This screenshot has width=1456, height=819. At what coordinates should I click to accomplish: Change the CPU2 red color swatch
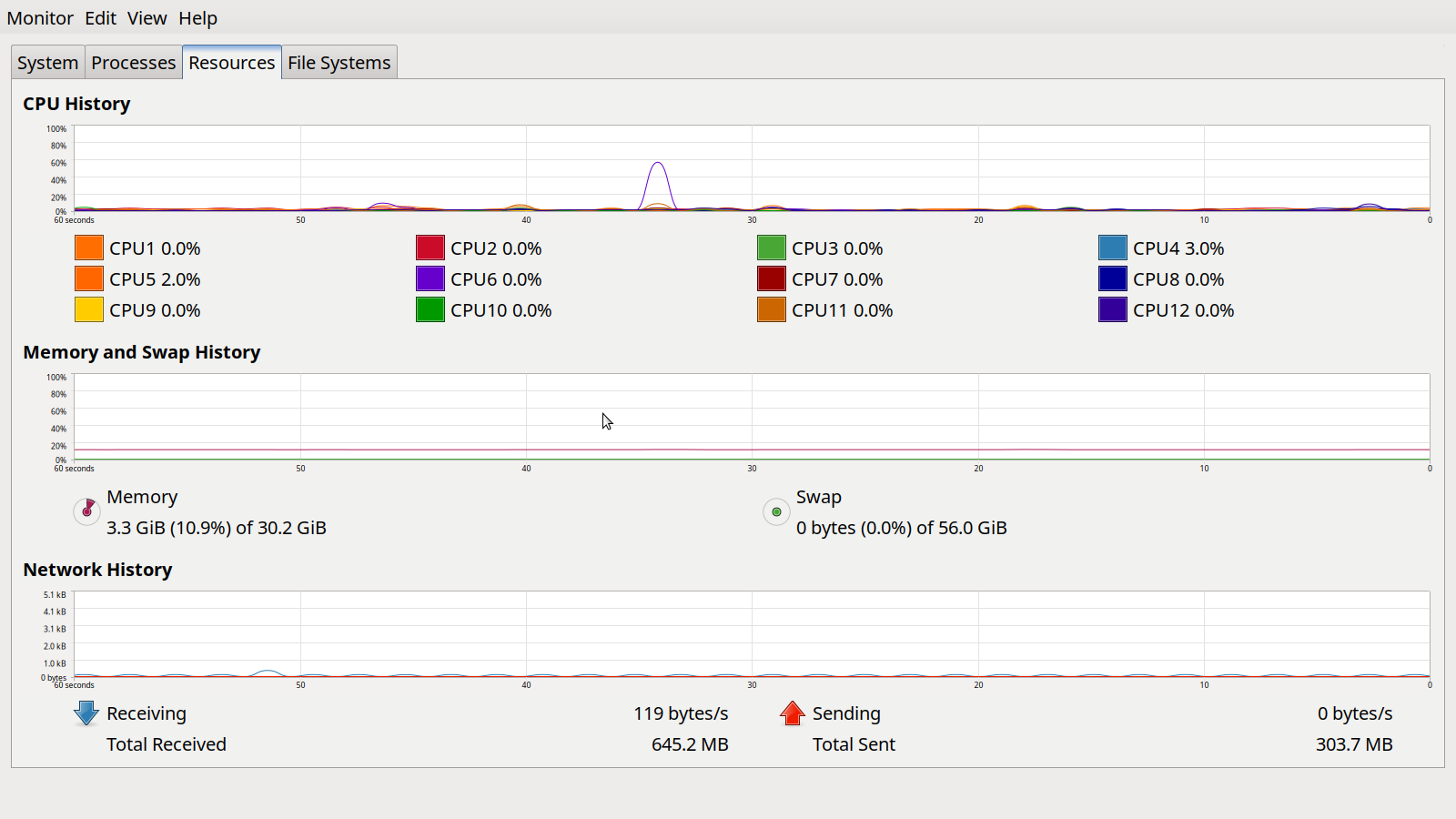(x=430, y=248)
